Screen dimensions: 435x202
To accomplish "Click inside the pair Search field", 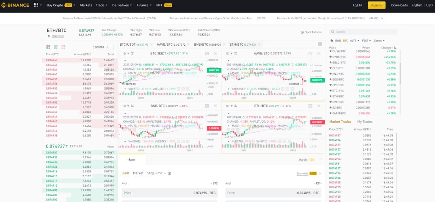I will point(363,32).
